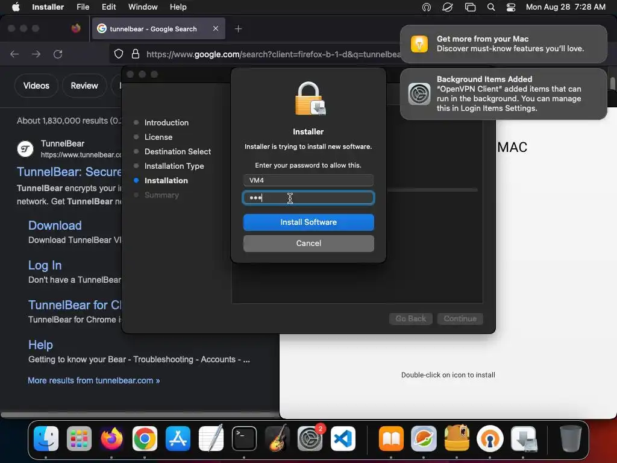
Task: Click the horizontal scrollbar in Firefox
Action: tap(140, 415)
